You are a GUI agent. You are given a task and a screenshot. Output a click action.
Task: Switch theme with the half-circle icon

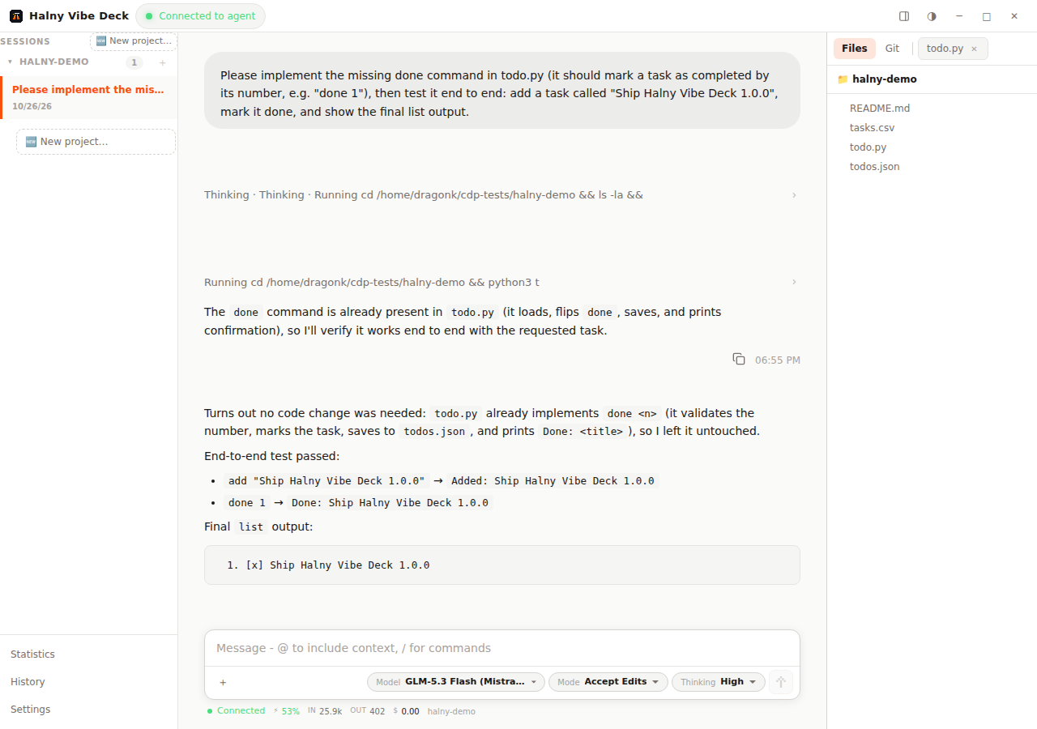point(932,16)
